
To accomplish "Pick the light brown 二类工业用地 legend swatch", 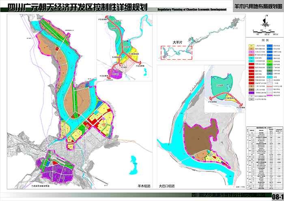I will click(252, 86).
